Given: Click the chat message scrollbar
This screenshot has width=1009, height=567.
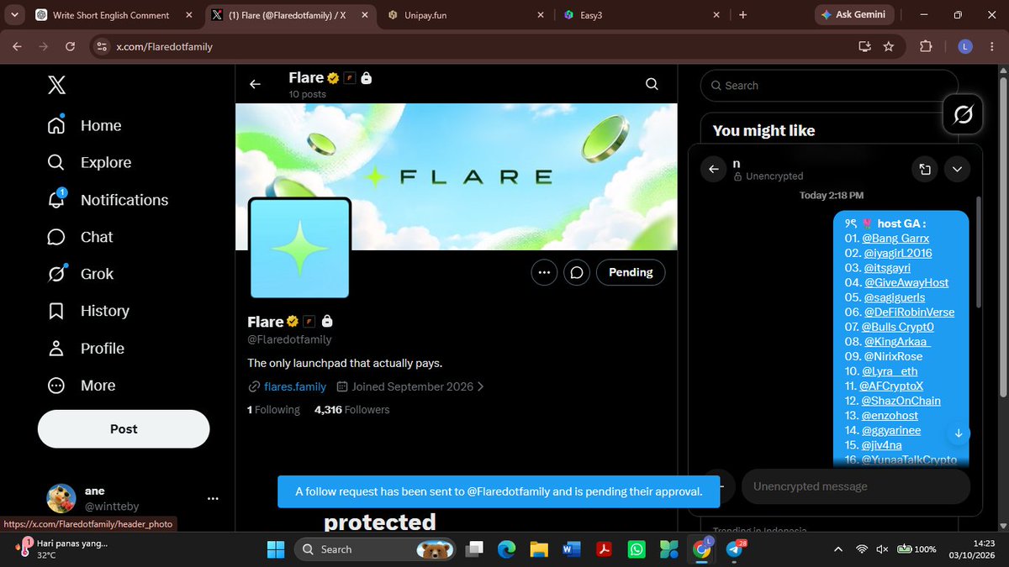Looking at the screenshot, I should coord(978,252).
